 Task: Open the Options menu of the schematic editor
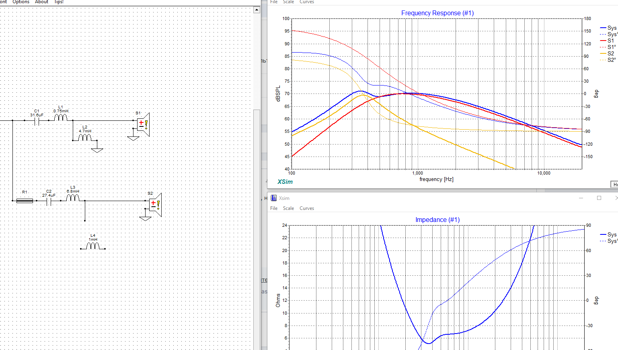pos(21,2)
